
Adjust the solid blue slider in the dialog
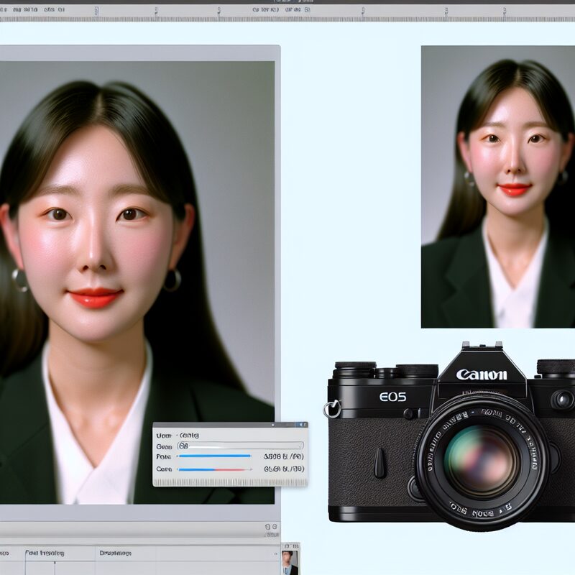click(214, 456)
